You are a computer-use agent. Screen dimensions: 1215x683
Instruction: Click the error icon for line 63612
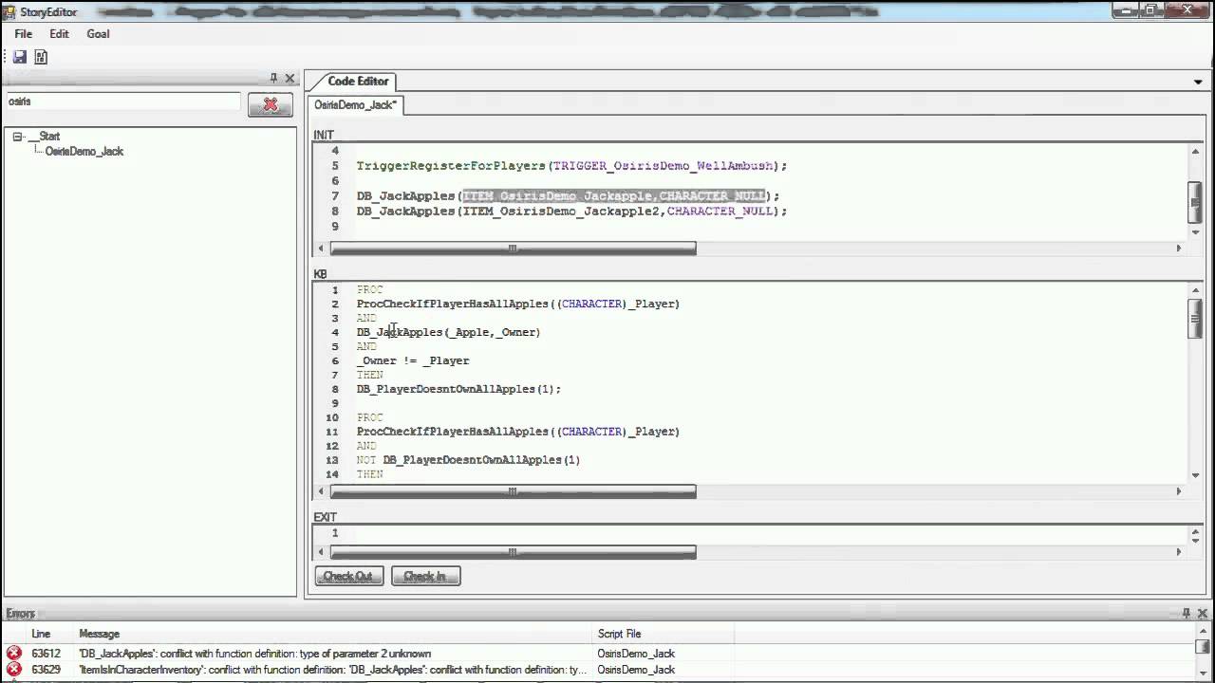[13, 654]
